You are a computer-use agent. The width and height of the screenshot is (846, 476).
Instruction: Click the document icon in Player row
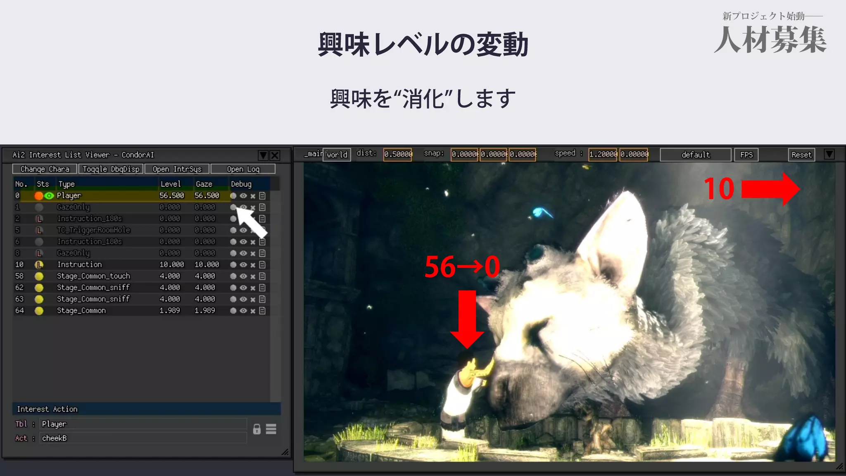[262, 196]
